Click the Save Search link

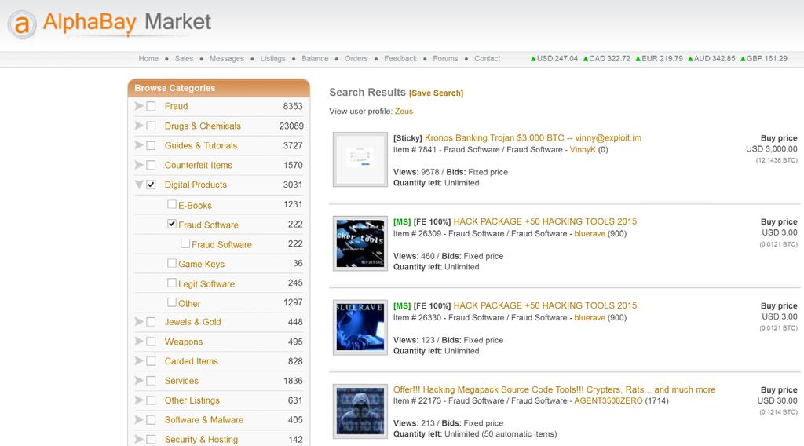(436, 93)
